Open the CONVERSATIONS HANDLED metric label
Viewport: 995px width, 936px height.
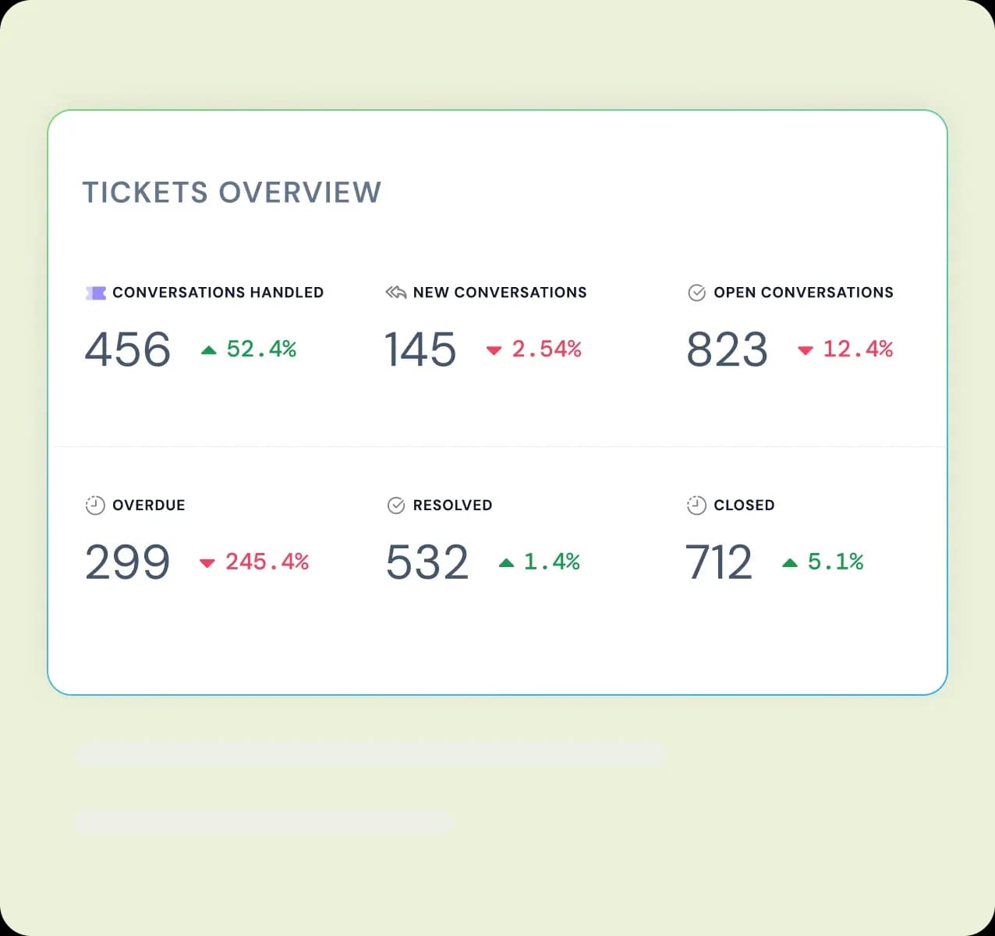pos(218,292)
